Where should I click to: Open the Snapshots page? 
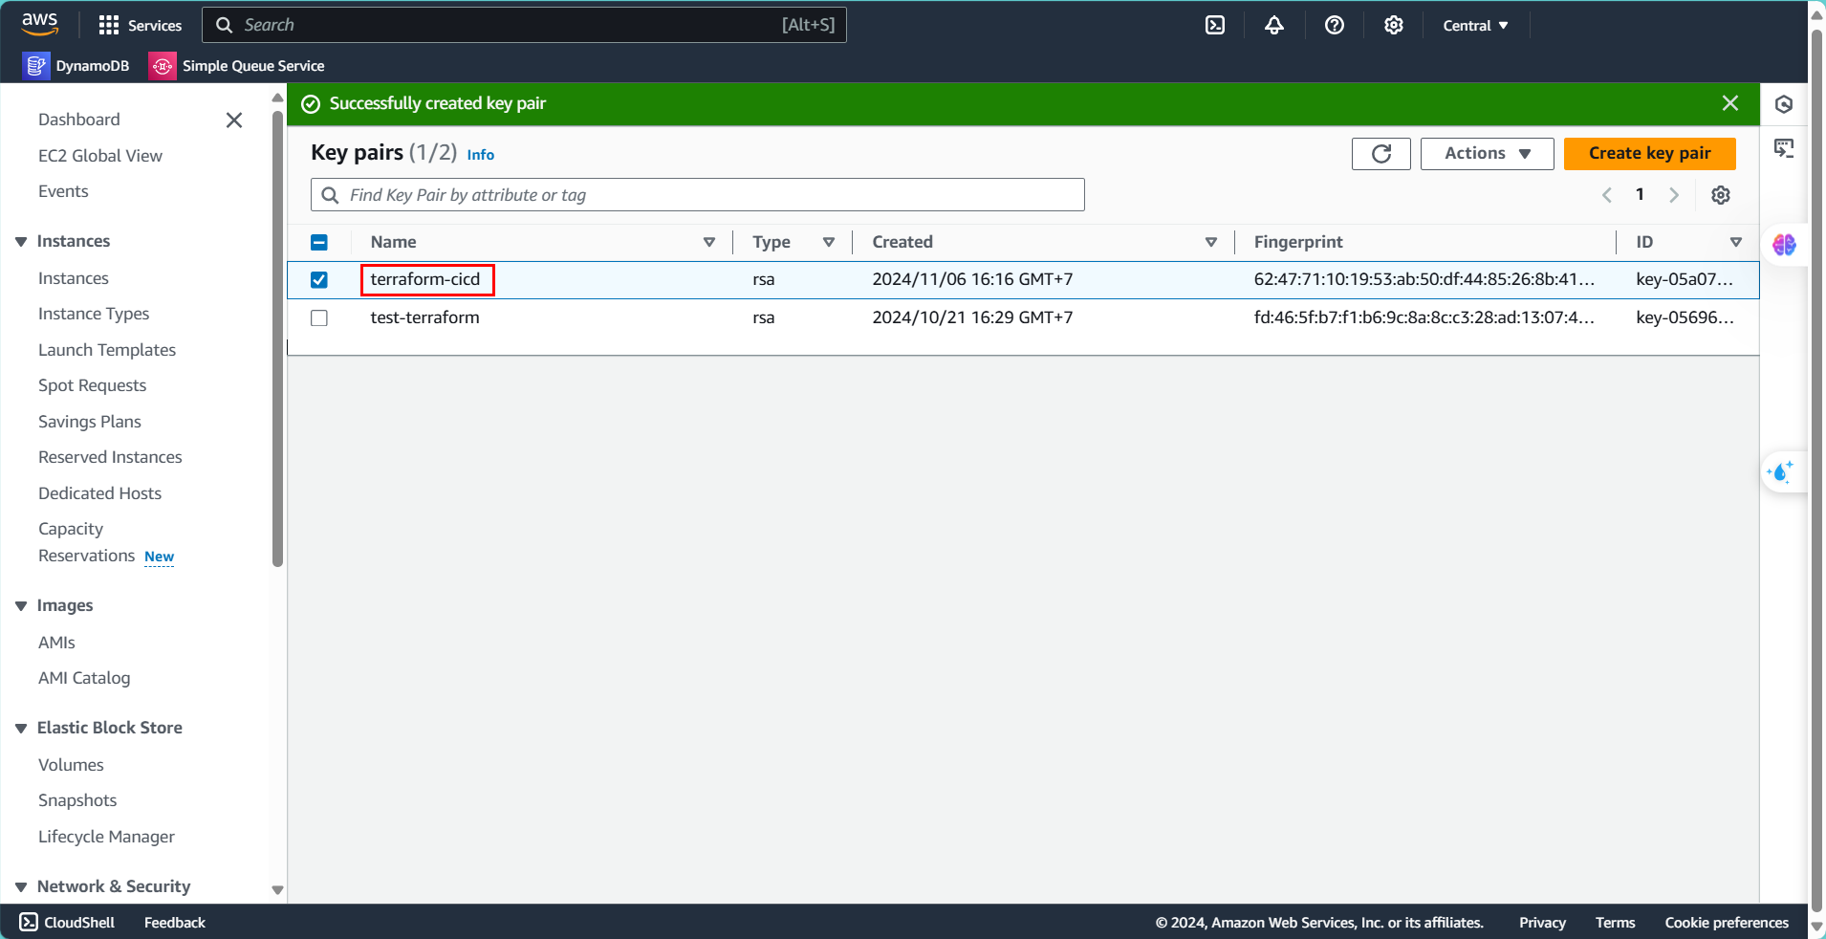coord(77,800)
